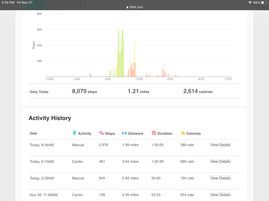Screen dimensions: 269x201
Task: Click the 194 cals cell
Action: [187, 178]
